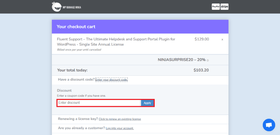
Task: Remove Fluent Support item from cart
Action: point(222,40)
